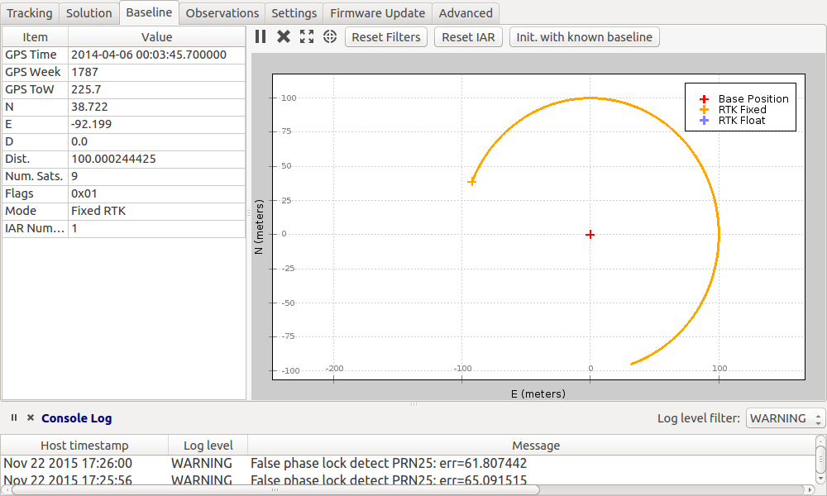
Task: Click the red Base Position marker on plot
Action: [x=590, y=235]
